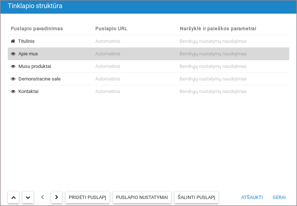This screenshot has height=206, width=297.
Task: Confirm with the GERAI button
Action: pyautogui.click(x=279, y=198)
